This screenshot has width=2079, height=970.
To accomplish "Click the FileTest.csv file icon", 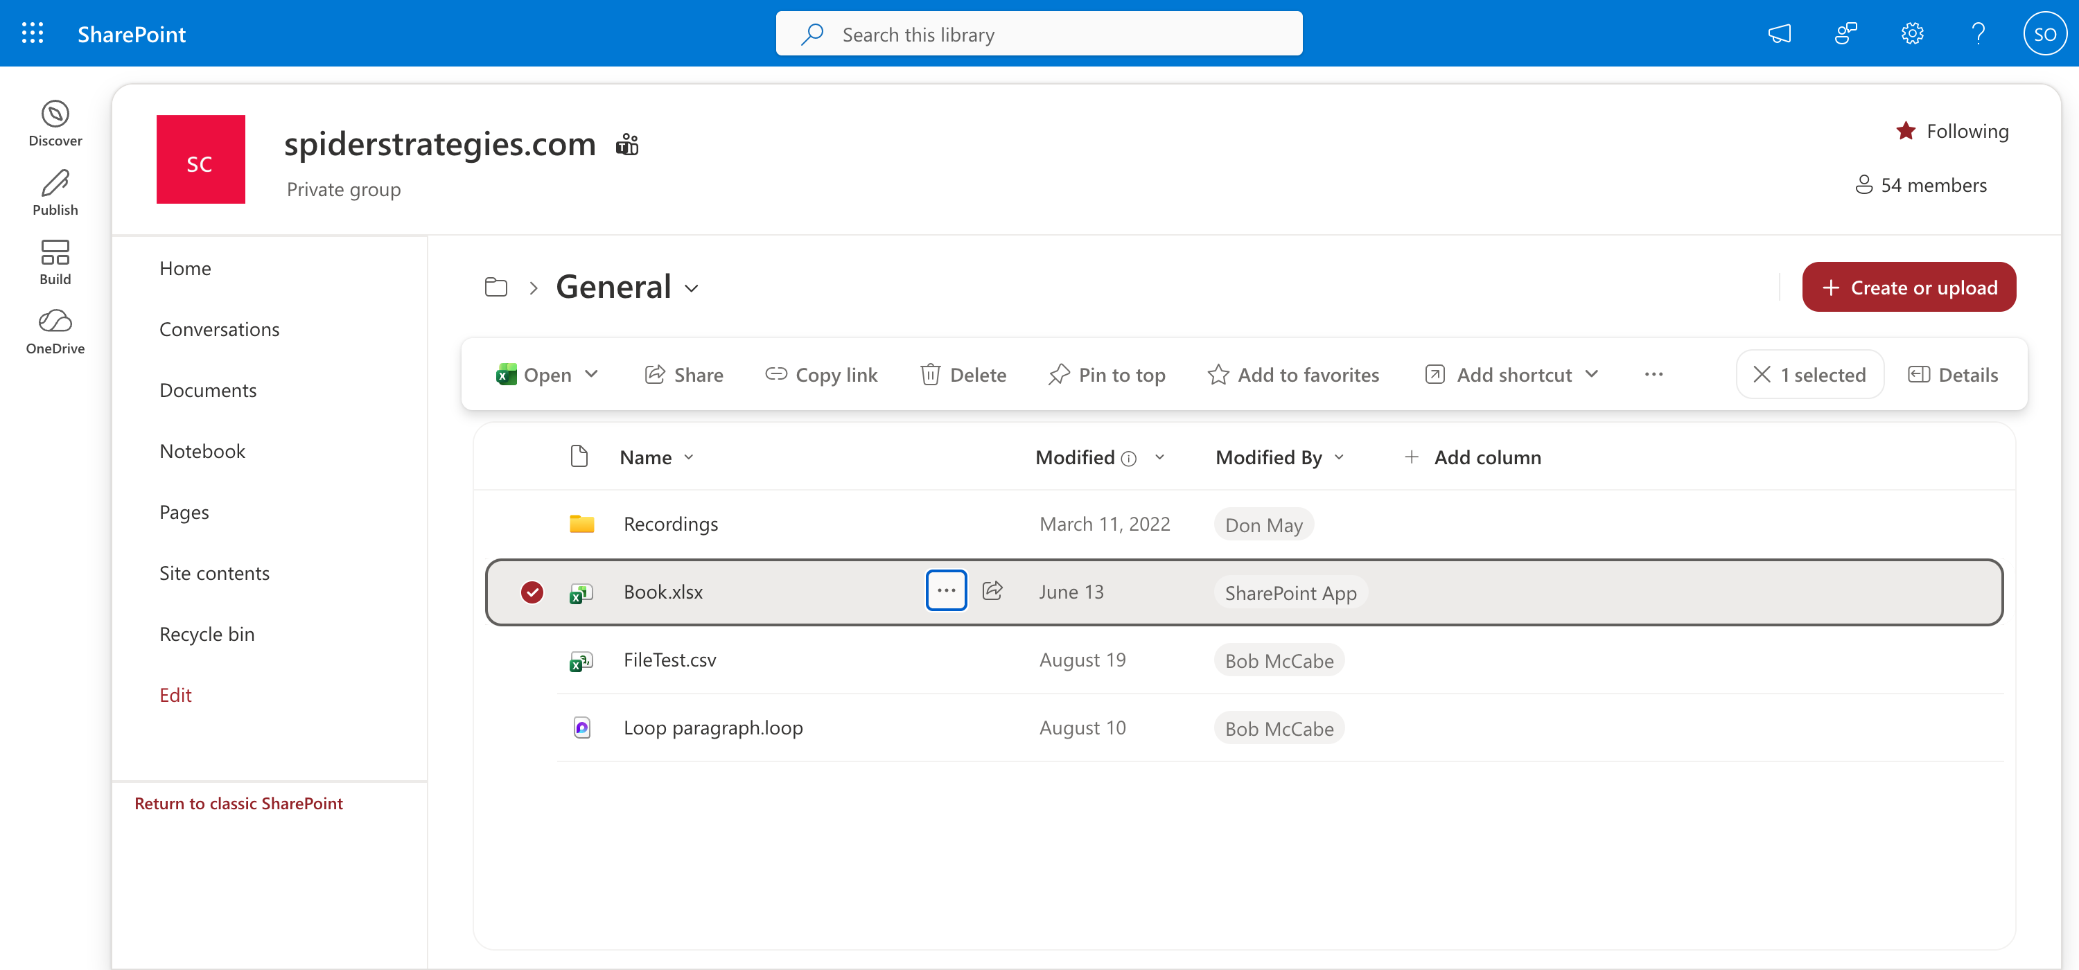I will tap(581, 660).
